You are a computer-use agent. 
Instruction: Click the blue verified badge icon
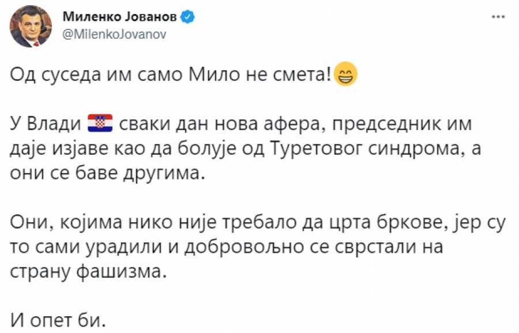188,18
